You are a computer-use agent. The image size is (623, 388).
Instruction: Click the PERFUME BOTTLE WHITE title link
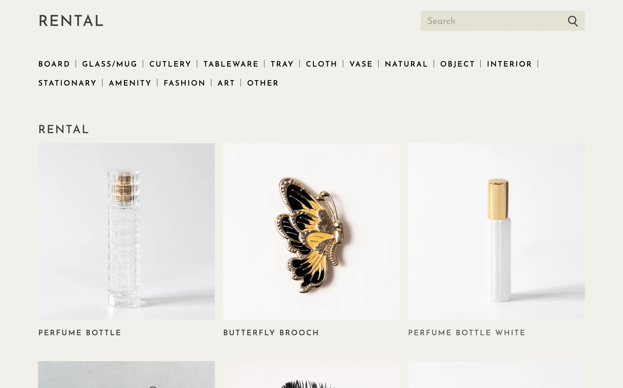point(467,333)
